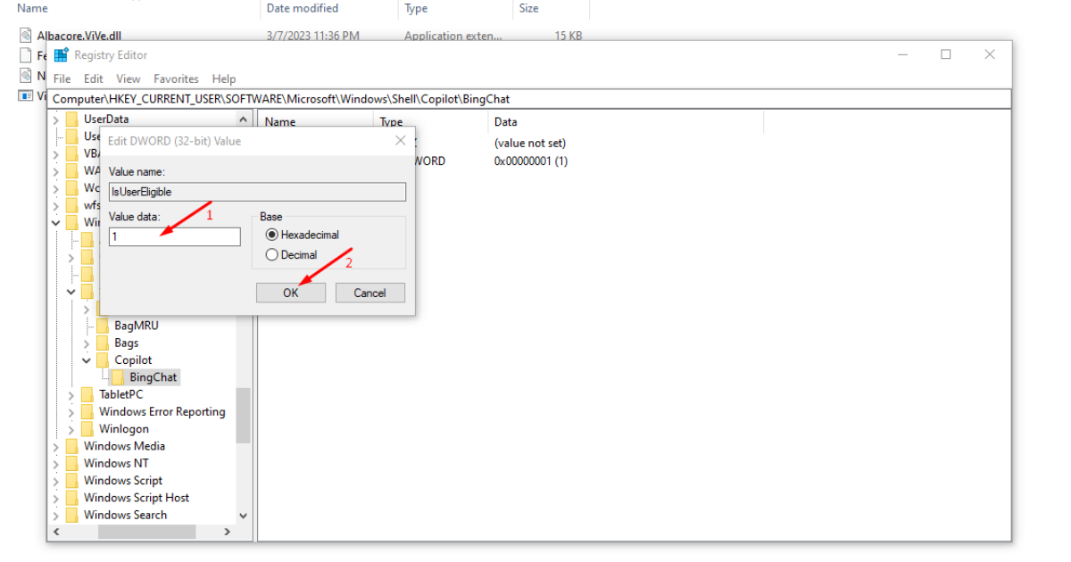Open the File menu
Viewport: 1071px width, 562px height.
62,79
